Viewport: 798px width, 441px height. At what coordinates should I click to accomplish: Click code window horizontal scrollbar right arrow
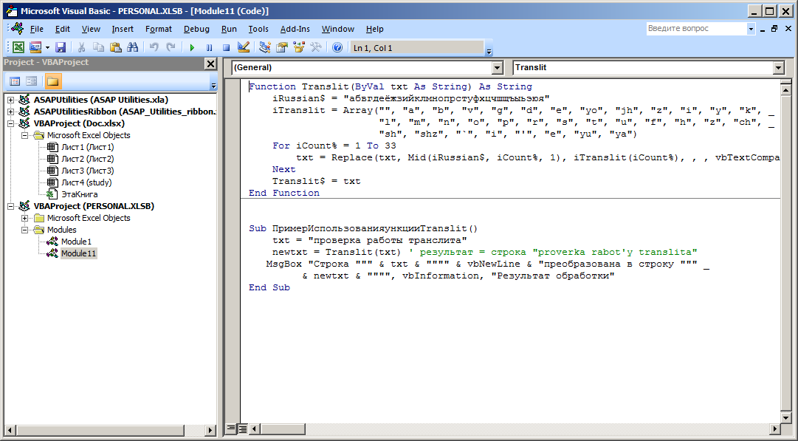pos(774,428)
